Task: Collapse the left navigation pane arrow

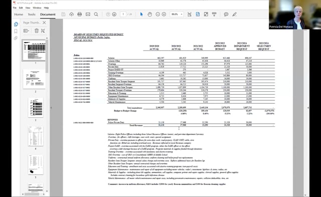Action: coord(51,108)
